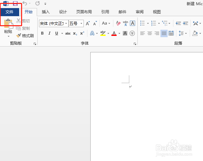Expand the Bullets library dropdown arrow
The image size is (203, 161).
[148, 24]
